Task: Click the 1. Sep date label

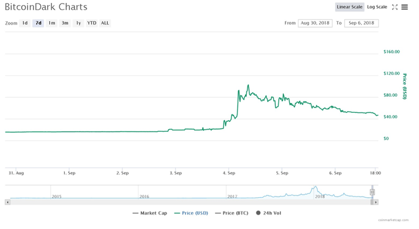Action: point(69,173)
